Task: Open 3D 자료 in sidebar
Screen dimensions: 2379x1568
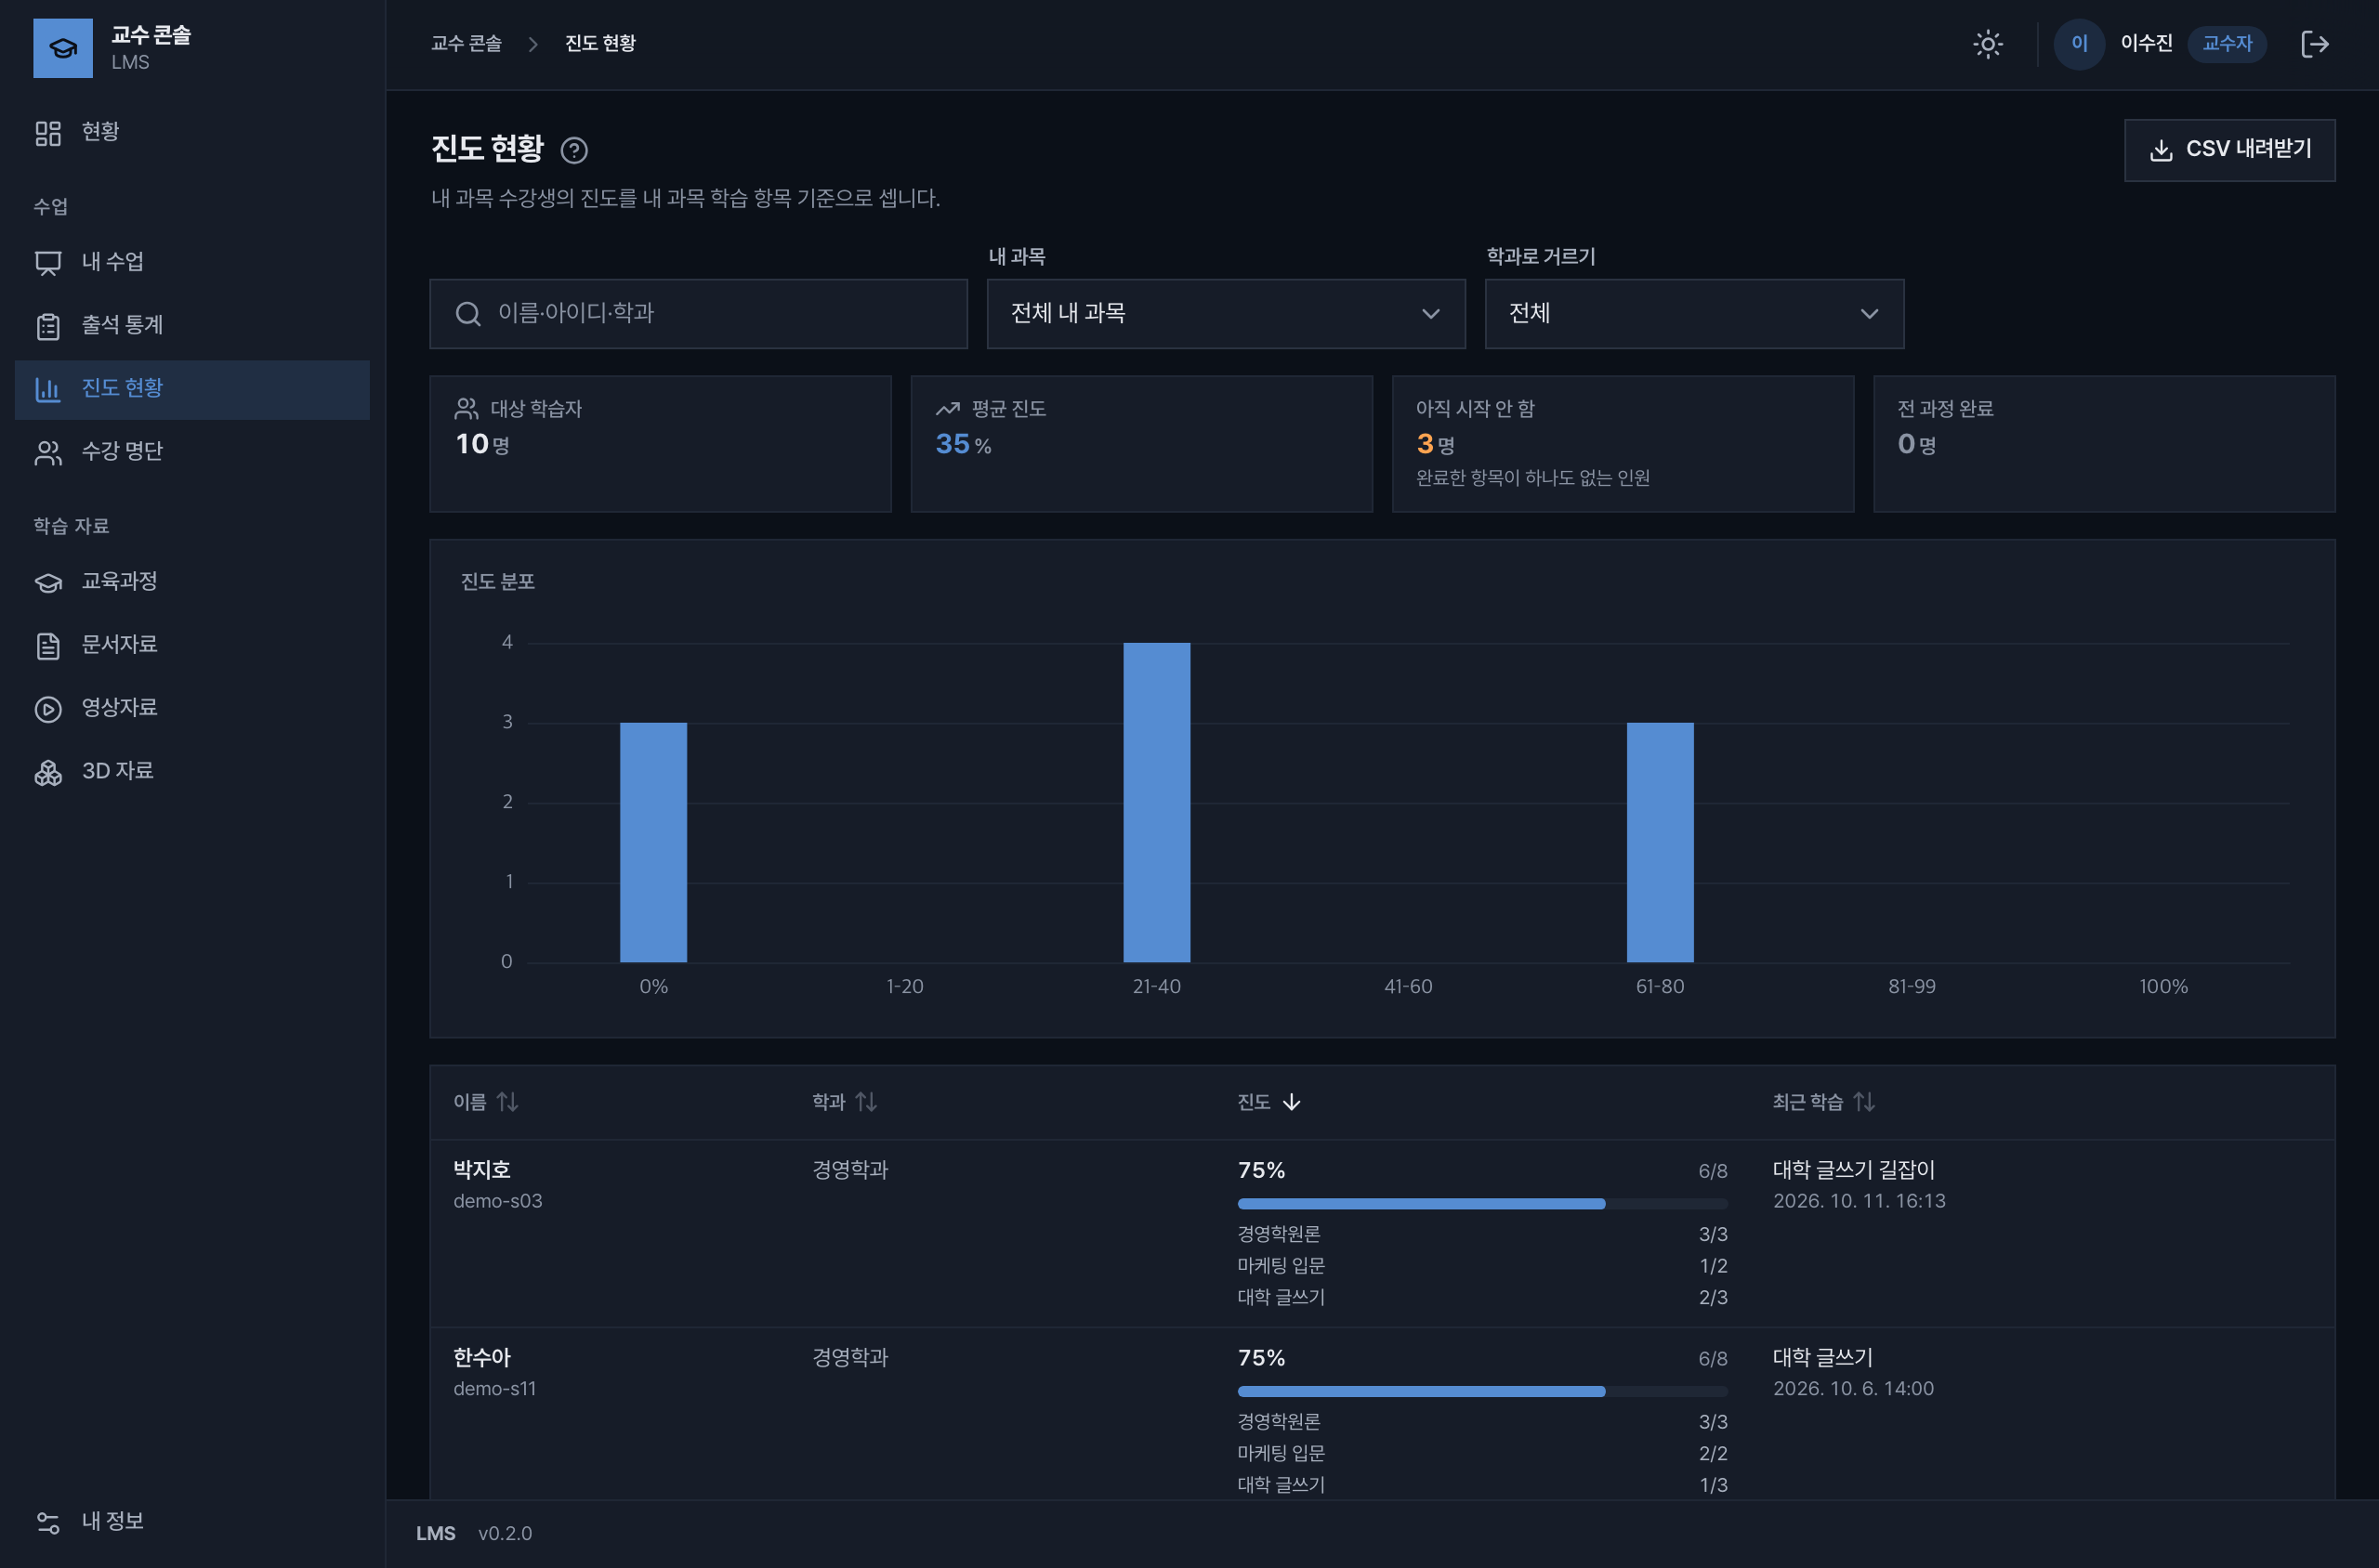Action: (192, 771)
